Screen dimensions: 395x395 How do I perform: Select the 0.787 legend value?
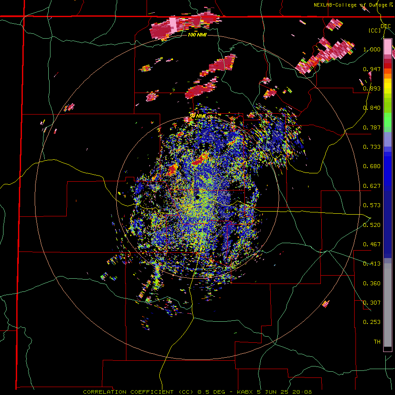372,127
